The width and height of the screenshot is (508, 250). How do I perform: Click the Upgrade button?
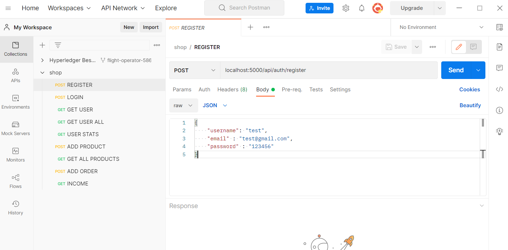412,8
